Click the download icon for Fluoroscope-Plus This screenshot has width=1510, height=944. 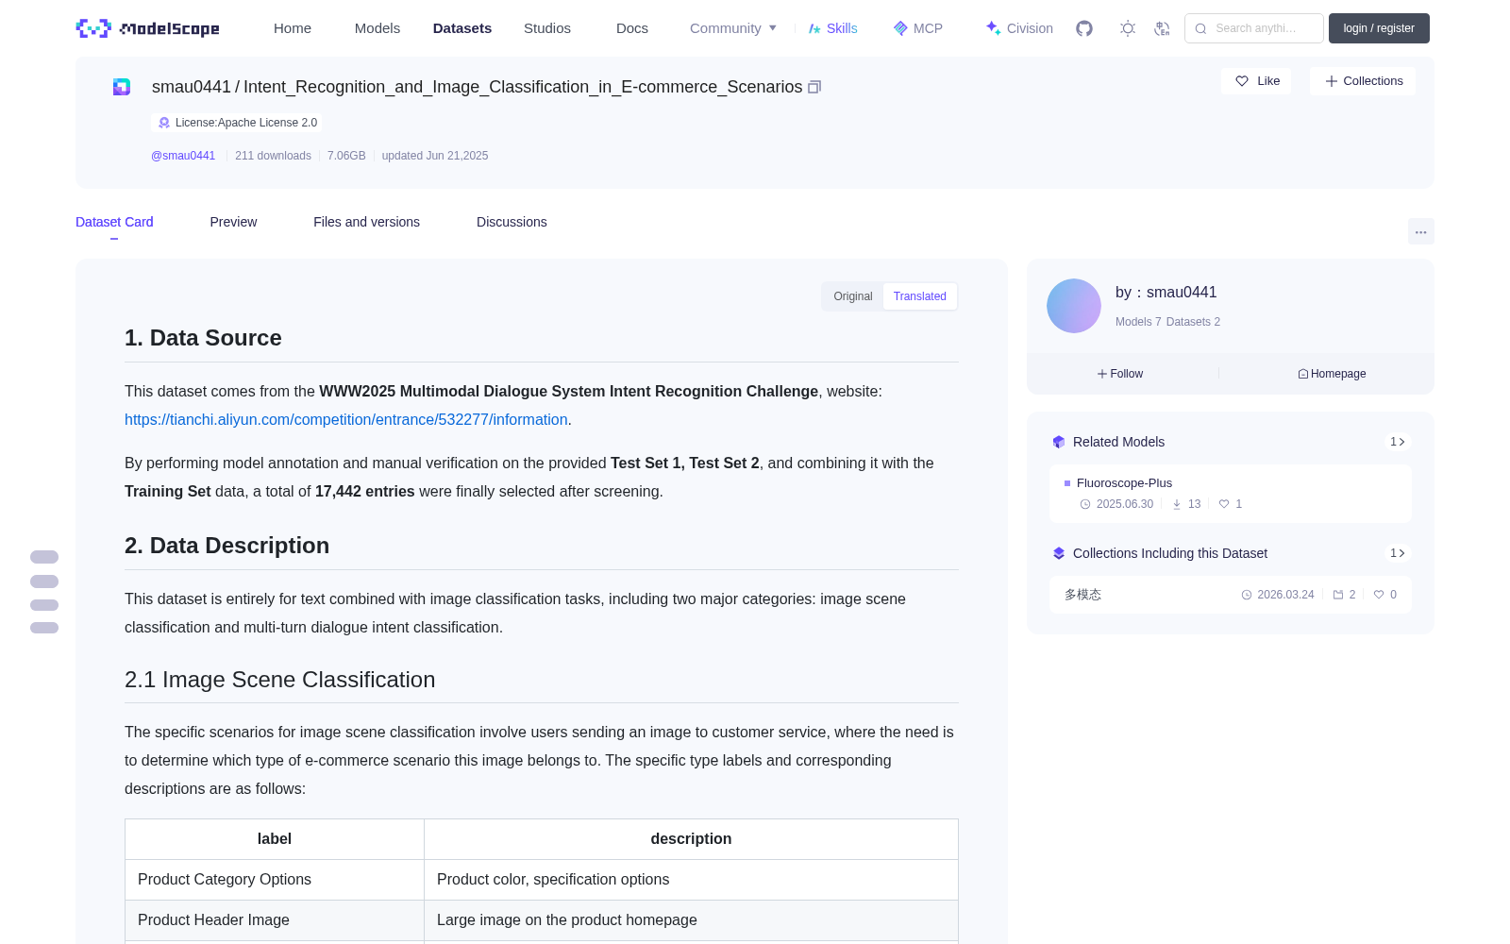point(1177,504)
